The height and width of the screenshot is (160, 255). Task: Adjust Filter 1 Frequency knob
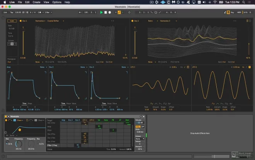coord(19,143)
